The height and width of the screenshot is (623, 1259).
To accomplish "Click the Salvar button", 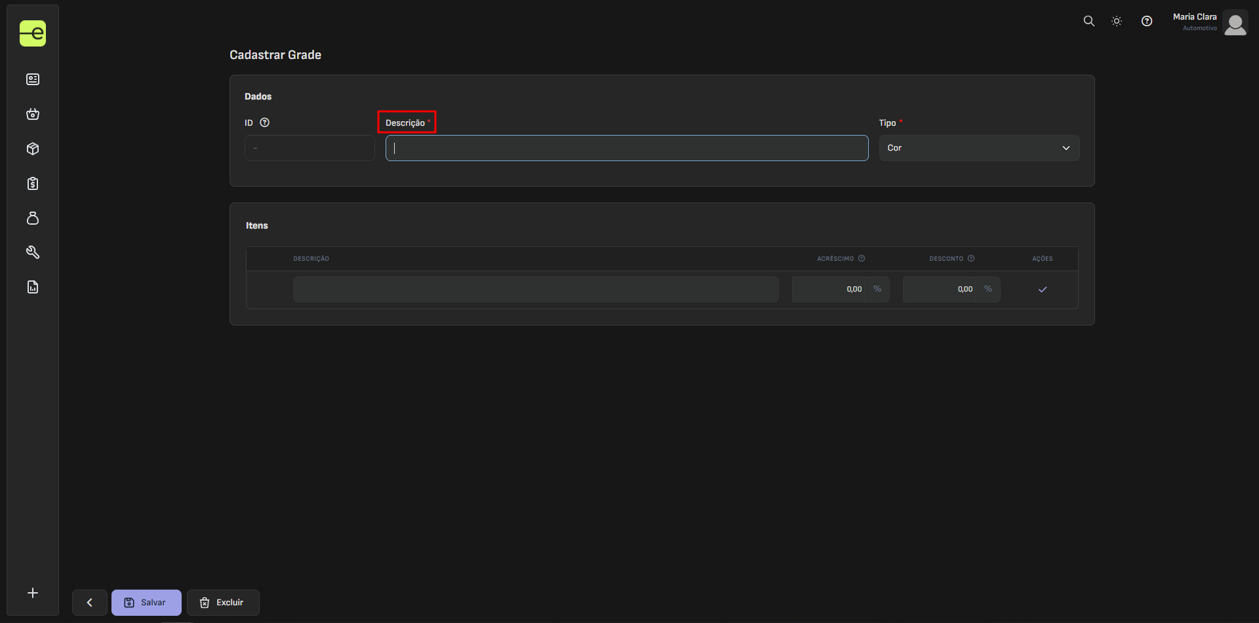I will [x=146, y=603].
